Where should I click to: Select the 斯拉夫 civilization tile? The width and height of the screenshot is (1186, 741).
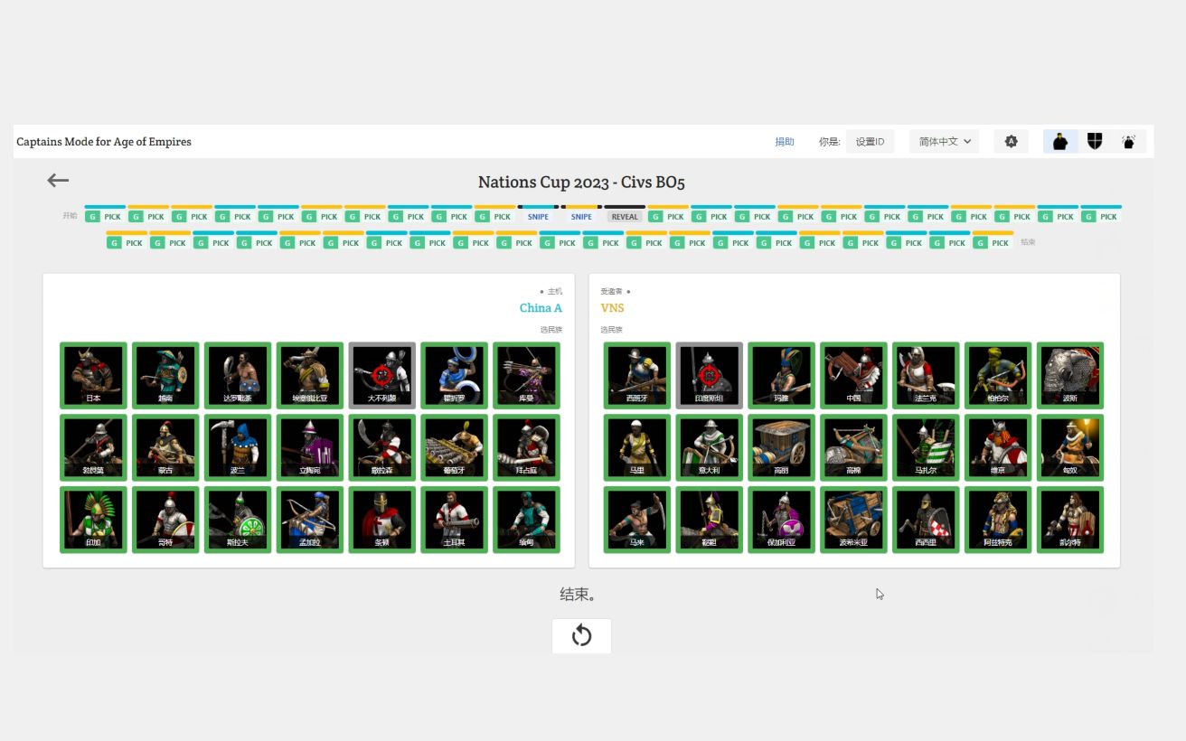(x=238, y=520)
